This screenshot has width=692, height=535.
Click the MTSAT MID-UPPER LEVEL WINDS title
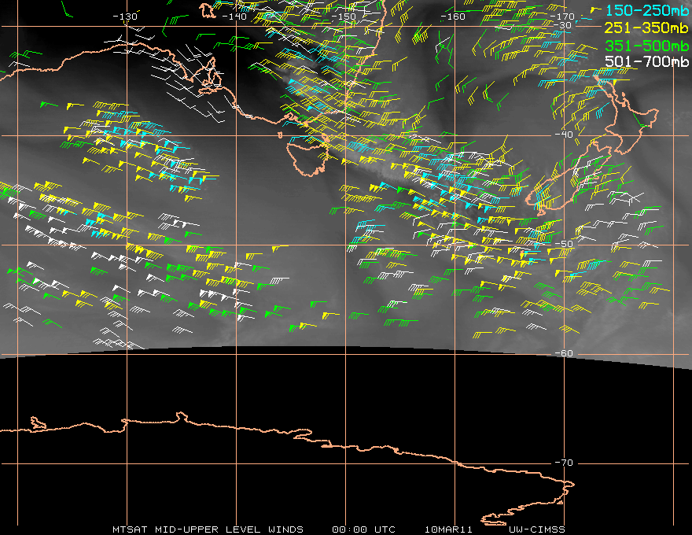tap(207, 529)
